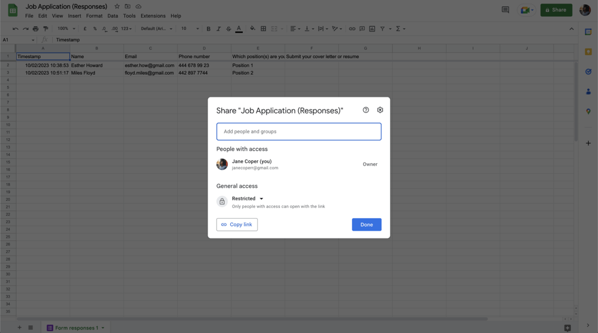This screenshot has width=598, height=333.
Task: Open Google Maps side panel
Action: click(588, 111)
